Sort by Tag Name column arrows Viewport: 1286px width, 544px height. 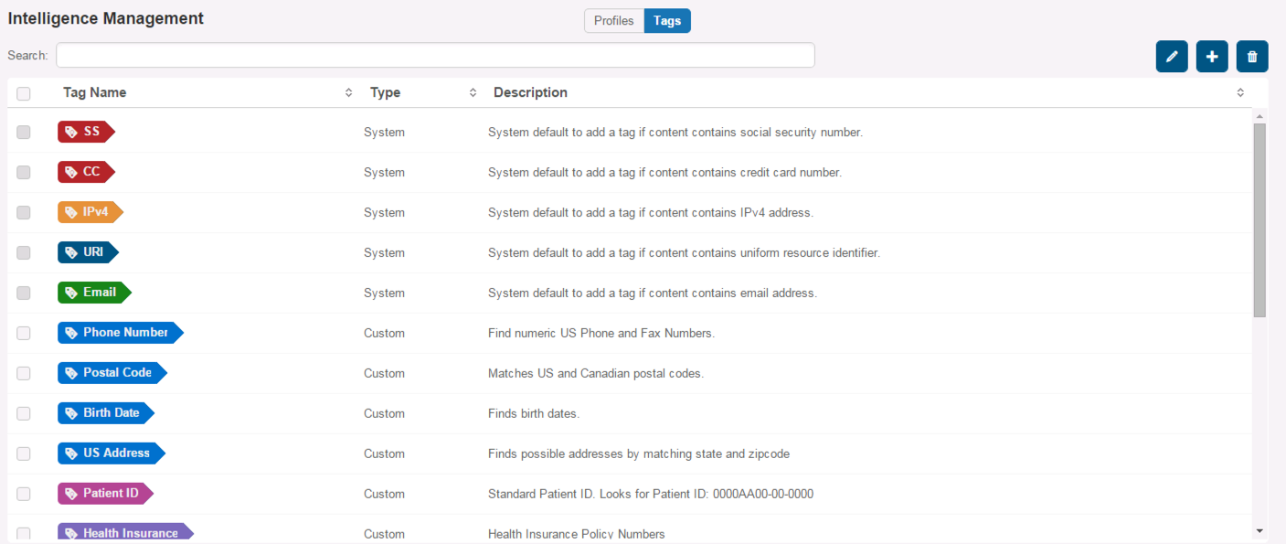(x=348, y=92)
